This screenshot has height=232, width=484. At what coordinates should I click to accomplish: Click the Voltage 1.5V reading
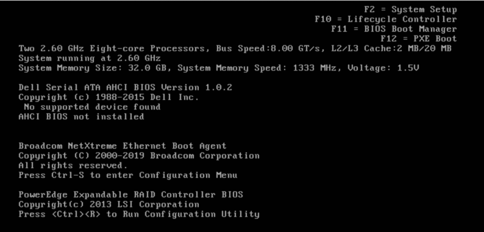coord(386,68)
